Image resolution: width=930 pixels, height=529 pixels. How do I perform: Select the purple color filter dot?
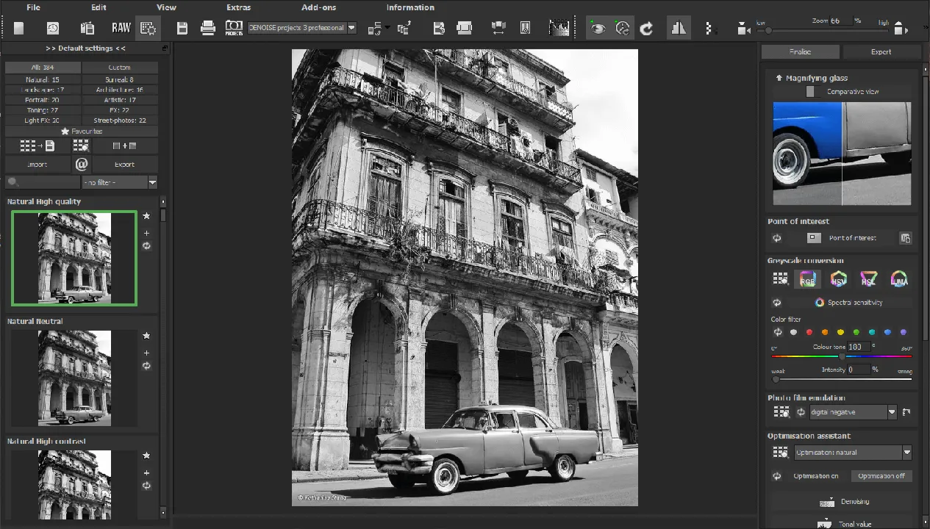click(904, 332)
